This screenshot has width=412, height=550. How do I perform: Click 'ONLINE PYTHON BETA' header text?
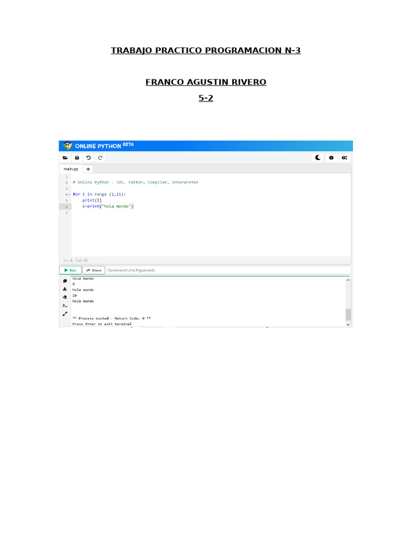click(x=105, y=146)
